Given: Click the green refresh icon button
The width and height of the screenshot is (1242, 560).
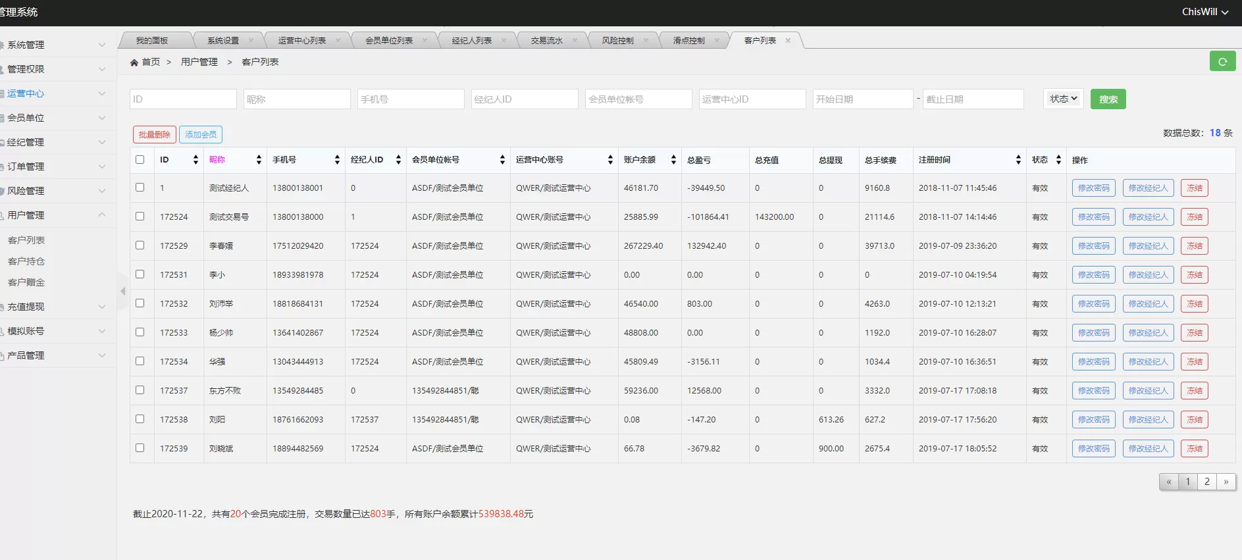Looking at the screenshot, I should [1222, 61].
